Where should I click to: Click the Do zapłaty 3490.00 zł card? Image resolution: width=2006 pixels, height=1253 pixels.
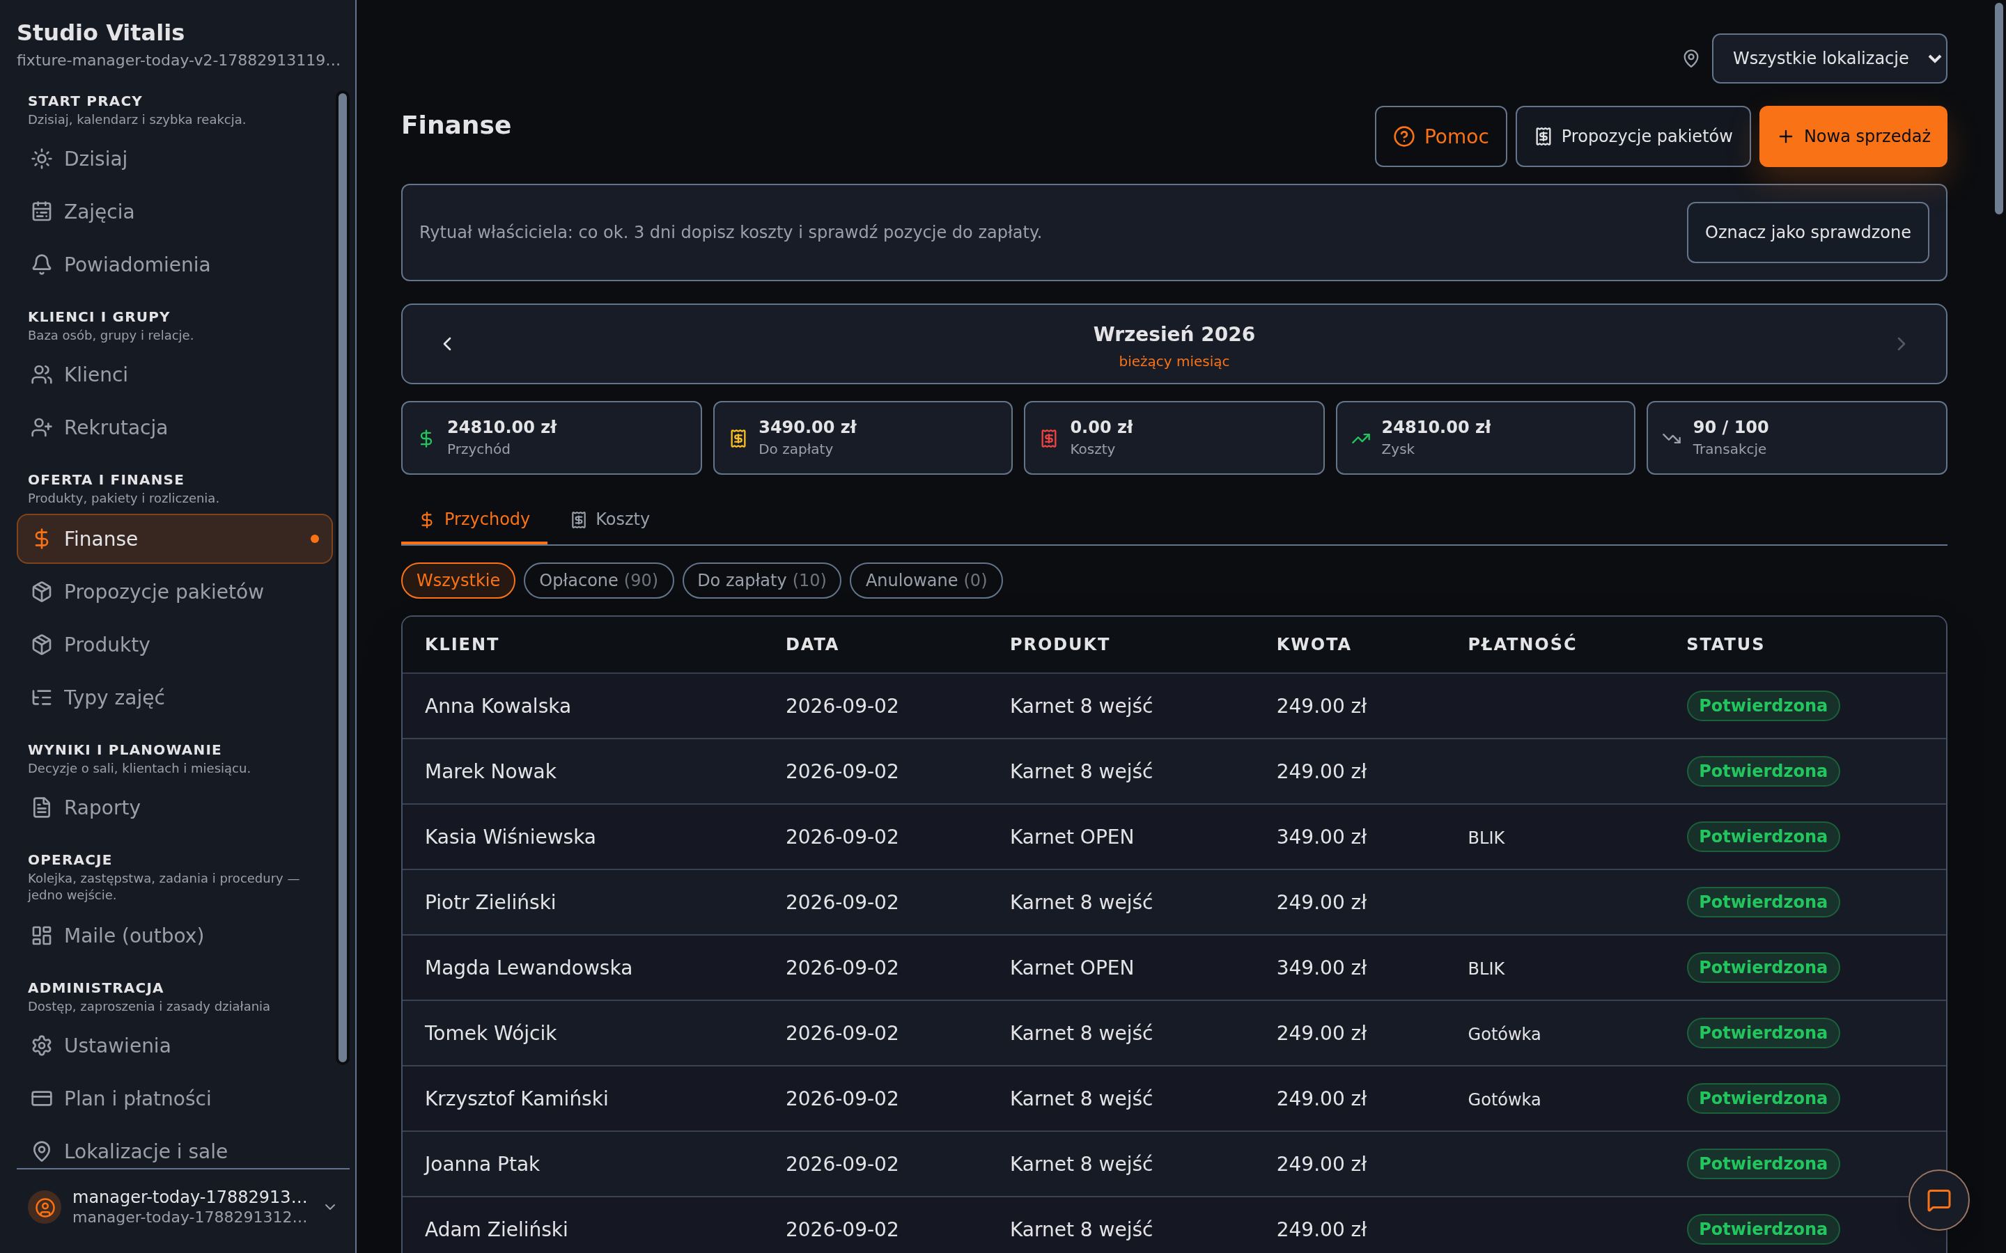(x=862, y=438)
